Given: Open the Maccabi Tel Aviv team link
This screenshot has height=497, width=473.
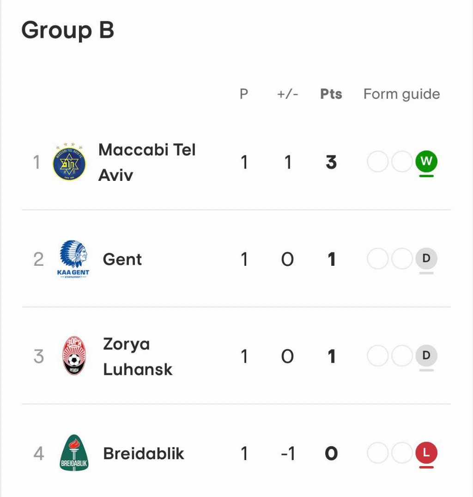Looking at the screenshot, I should click(x=147, y=162).
